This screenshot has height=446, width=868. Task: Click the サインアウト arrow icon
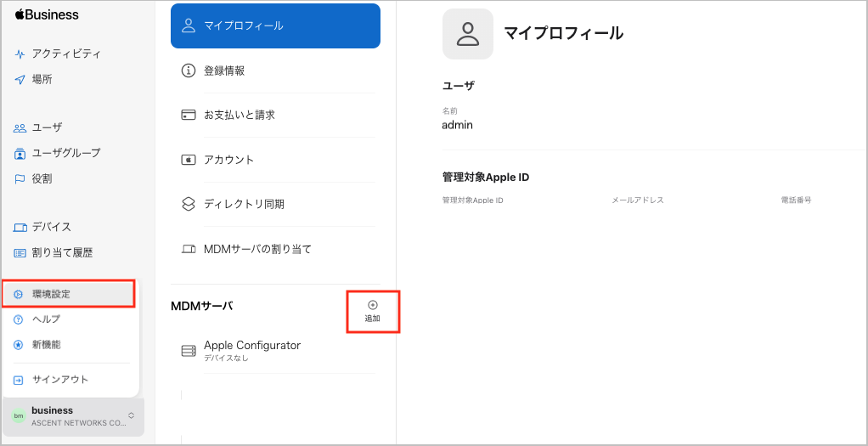click(19, 380)
